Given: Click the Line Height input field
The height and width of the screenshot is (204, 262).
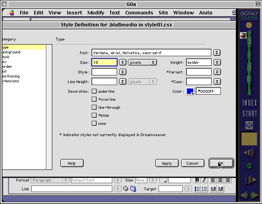Looking at the screenshot, I should coord(104,82).
